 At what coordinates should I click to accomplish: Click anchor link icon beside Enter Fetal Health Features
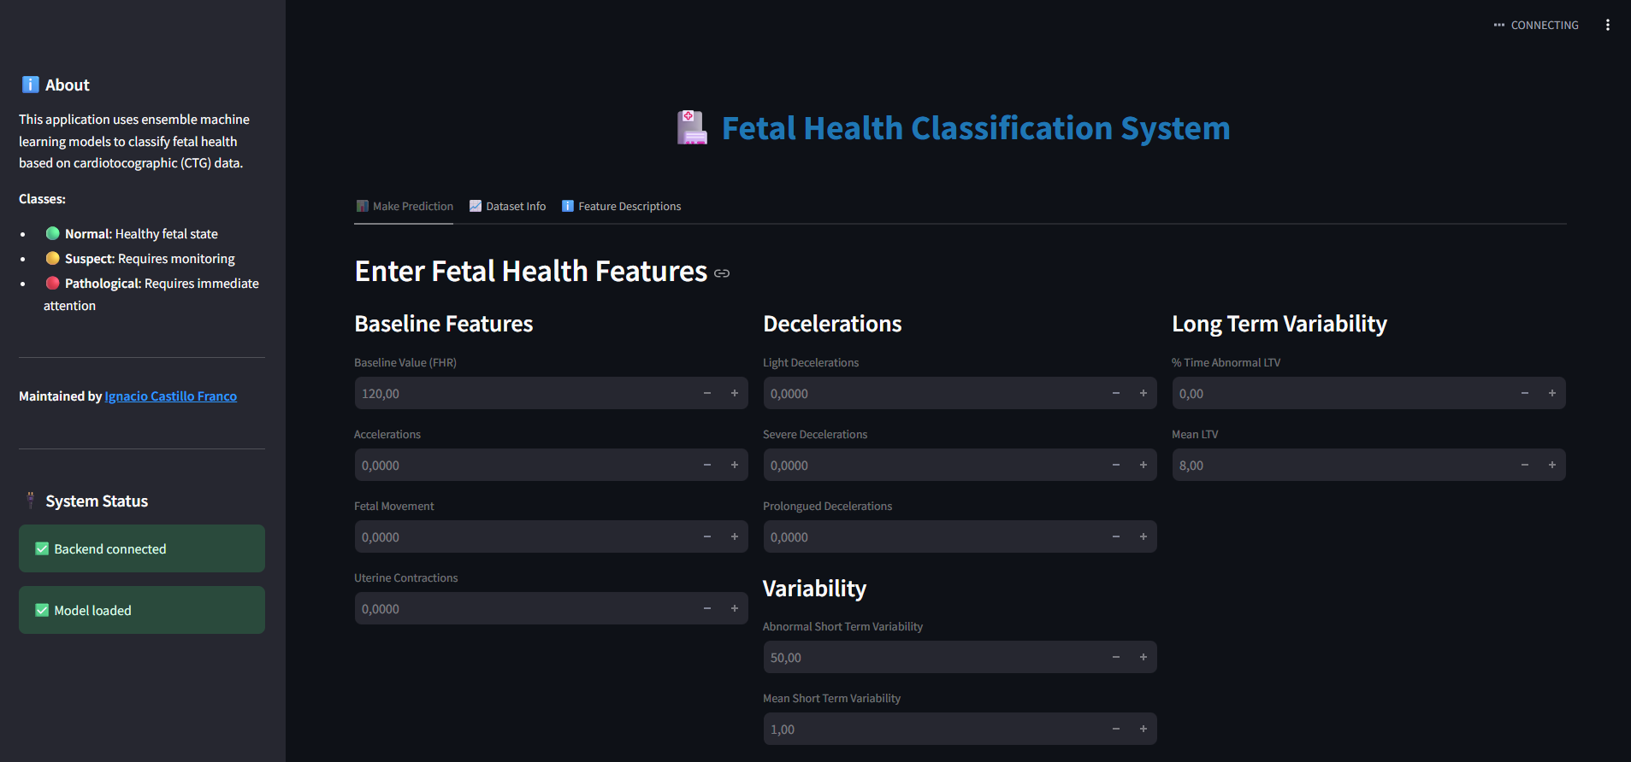(722, 273)
